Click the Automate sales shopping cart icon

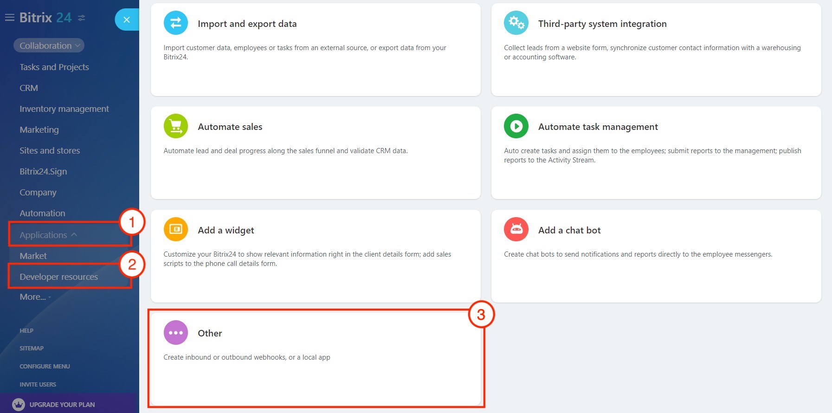click(175, 126)
